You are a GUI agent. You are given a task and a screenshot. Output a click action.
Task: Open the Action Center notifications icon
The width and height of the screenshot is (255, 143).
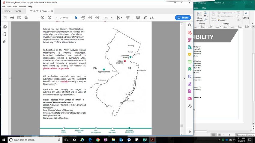(x=250, y=140)
